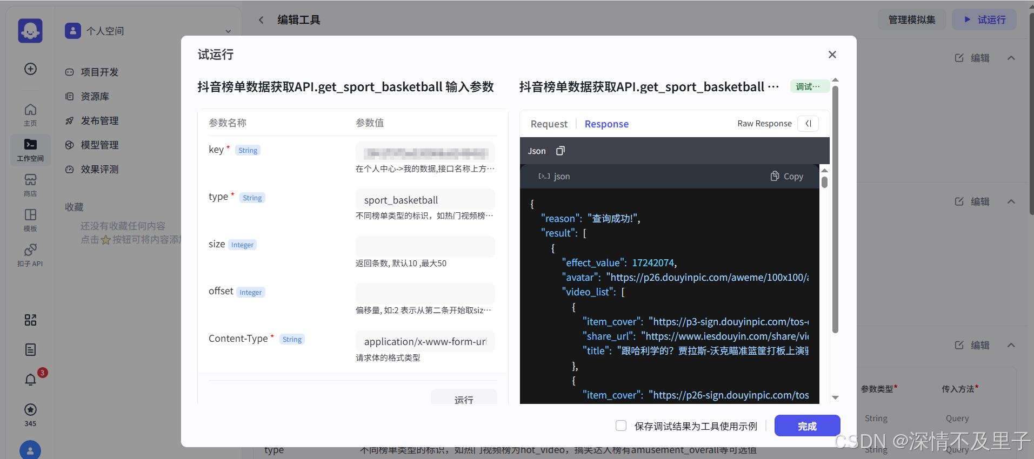The image size is (1034, 459).
Task: Close the 试运行 dialog
Action: 832,55
